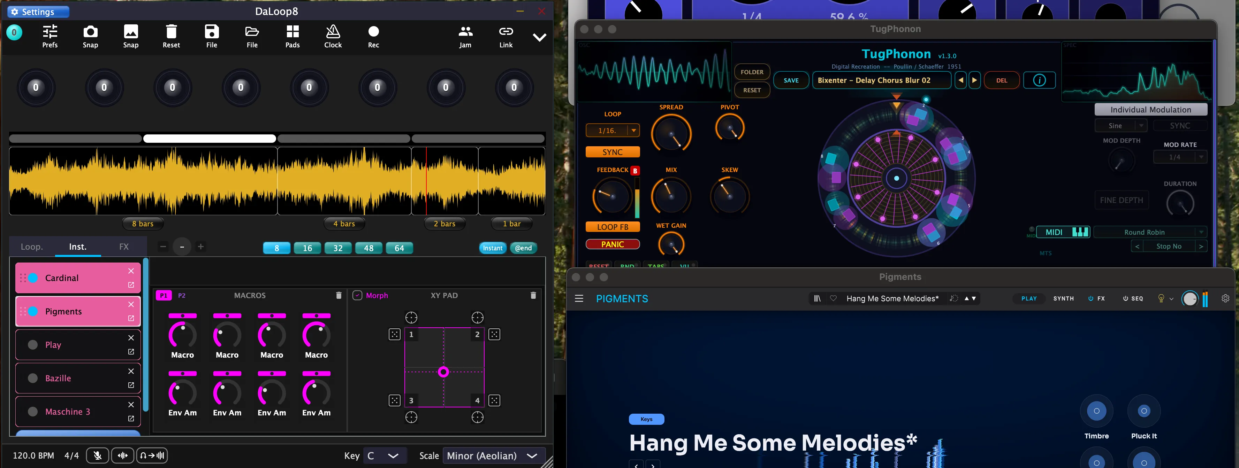The height and width of the screenshot is (468, 1239).
Task: Click the headphones-to-audio routing icon
Action: pyautogui.click(x=152, y=455)
